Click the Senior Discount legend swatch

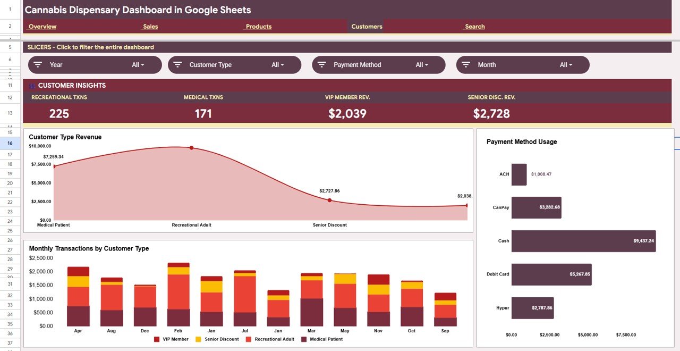pos(198,339)
